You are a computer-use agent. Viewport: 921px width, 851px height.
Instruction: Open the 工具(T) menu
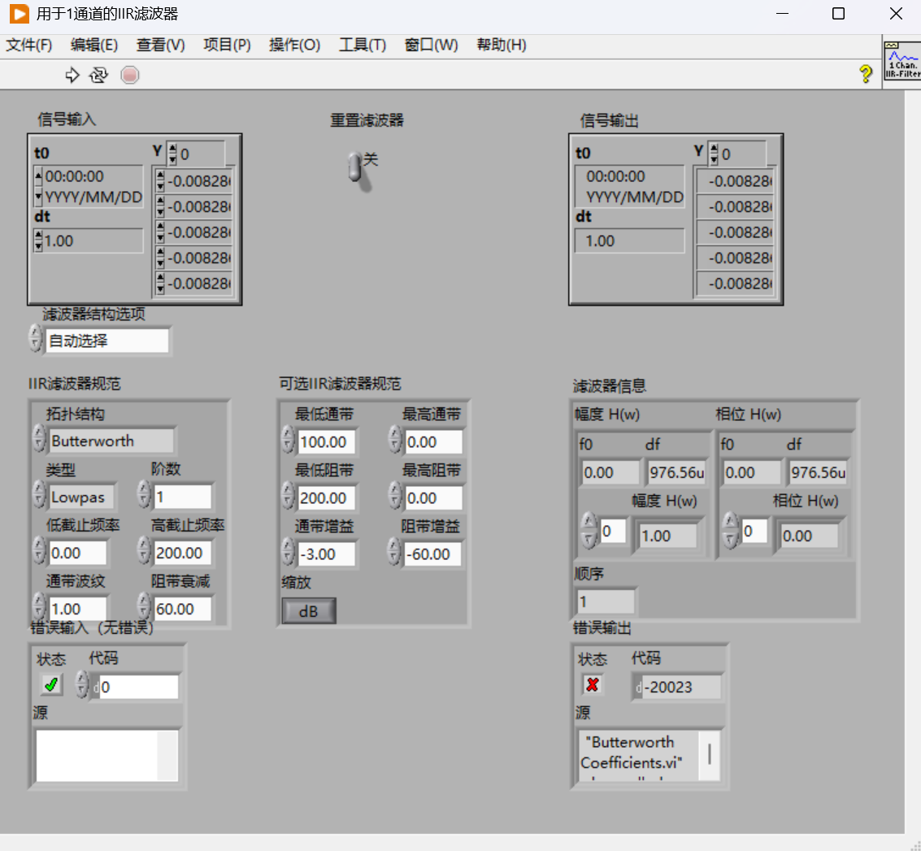(362, 46)
